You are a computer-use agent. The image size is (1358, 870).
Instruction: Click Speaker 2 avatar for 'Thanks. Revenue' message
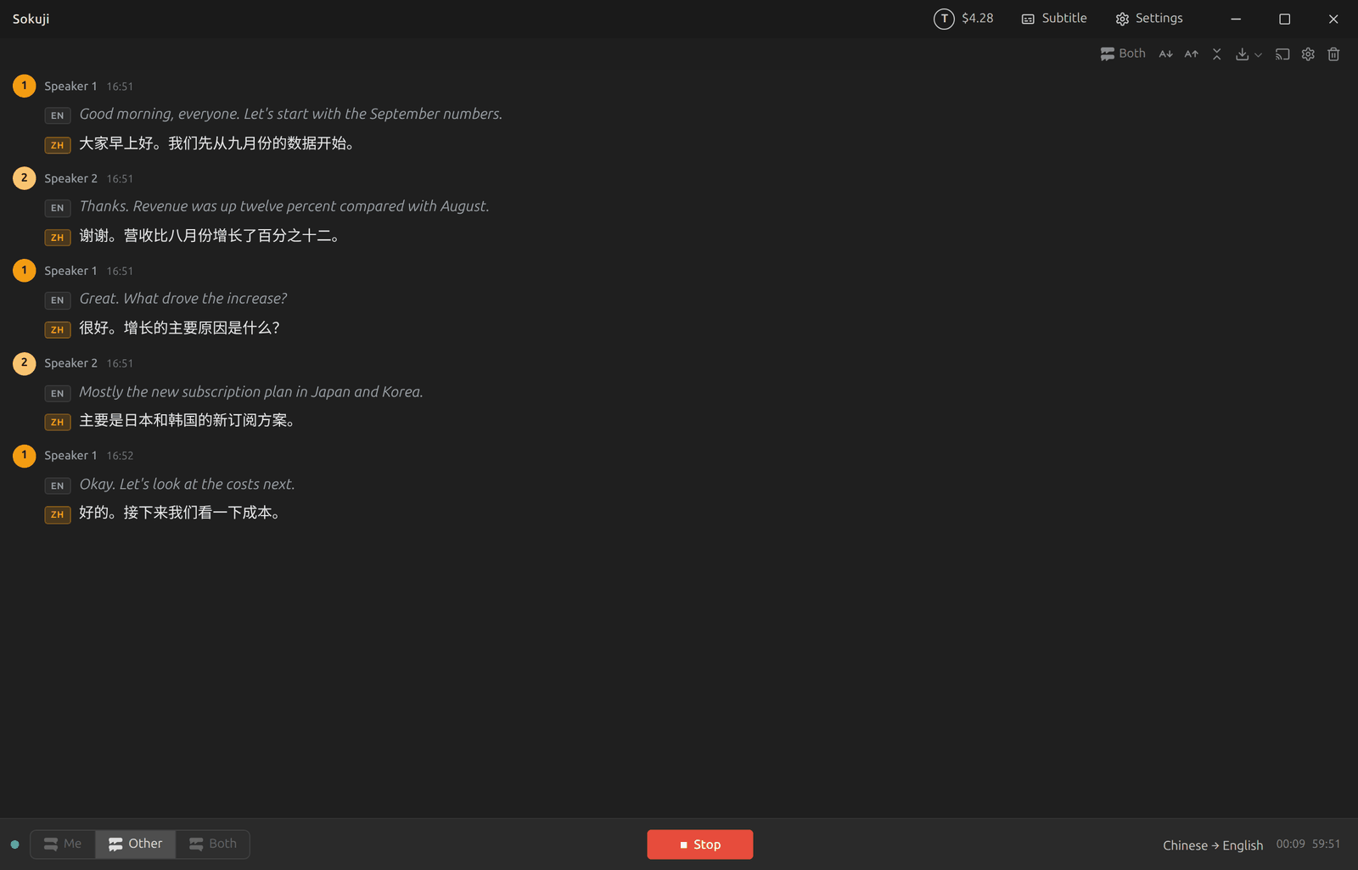[x=24, y=178]
